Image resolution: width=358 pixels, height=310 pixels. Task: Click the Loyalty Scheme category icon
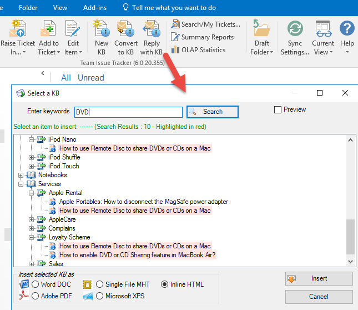pyautogui.click(x=41, y=237)
